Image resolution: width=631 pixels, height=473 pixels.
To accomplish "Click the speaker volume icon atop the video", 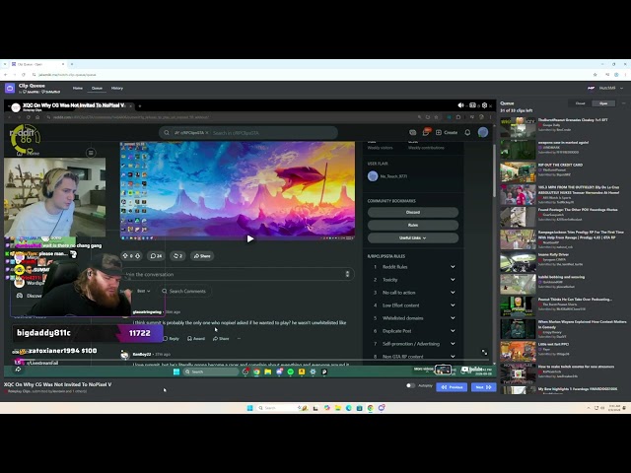I will pyautogui.click(x=460, y=105).
